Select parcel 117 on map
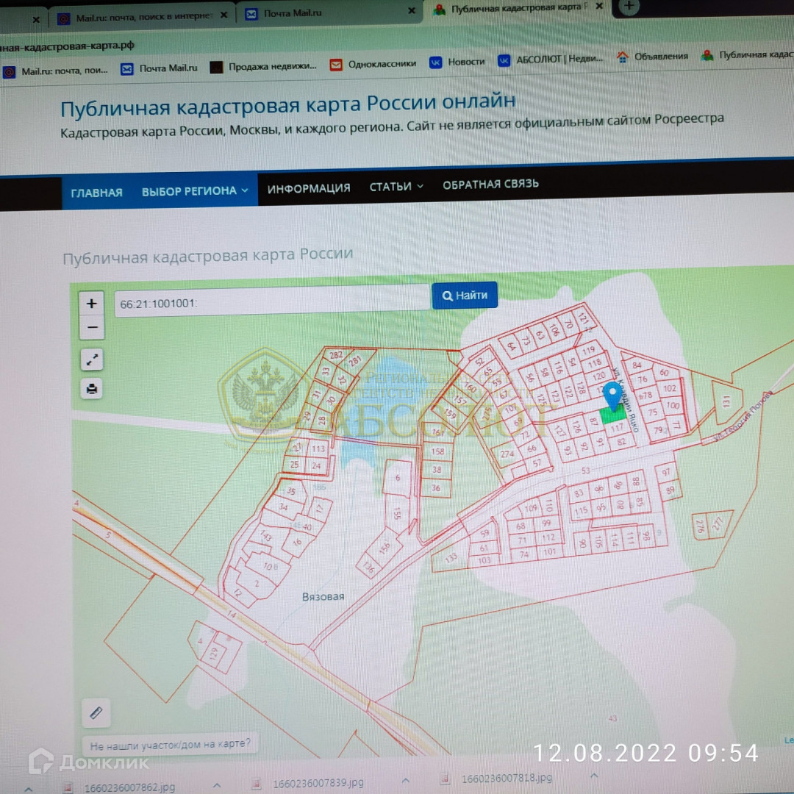Image resolution: width=794 pixels, height=794 pixels. 616,428
